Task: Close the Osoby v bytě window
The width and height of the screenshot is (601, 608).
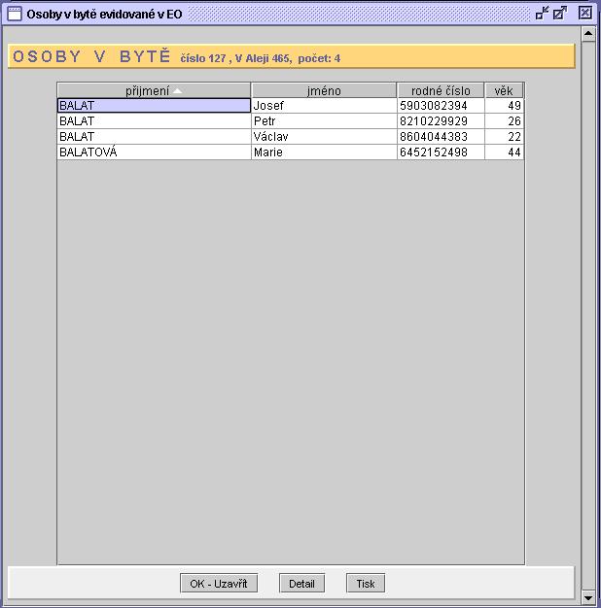Action: pos(584,14)
